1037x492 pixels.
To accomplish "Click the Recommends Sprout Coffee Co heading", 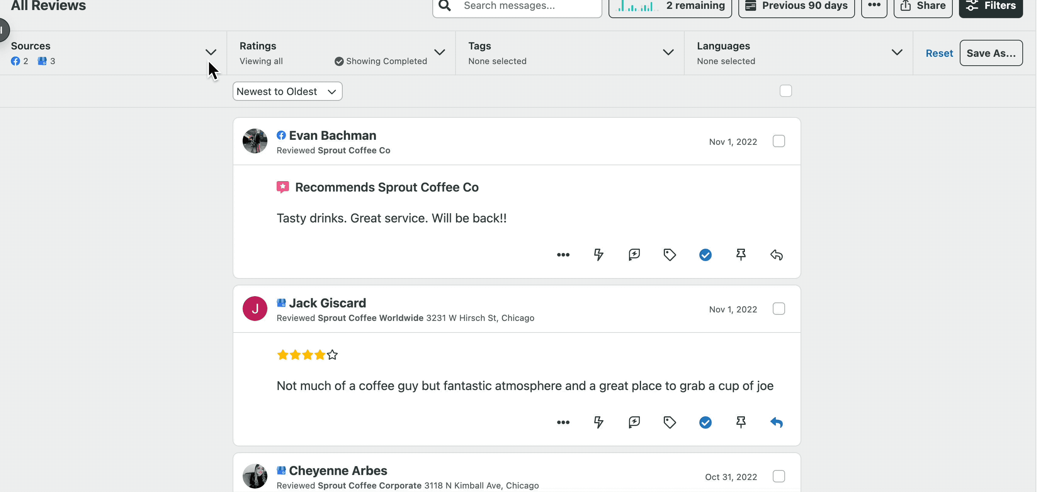I will coord(387,187).
